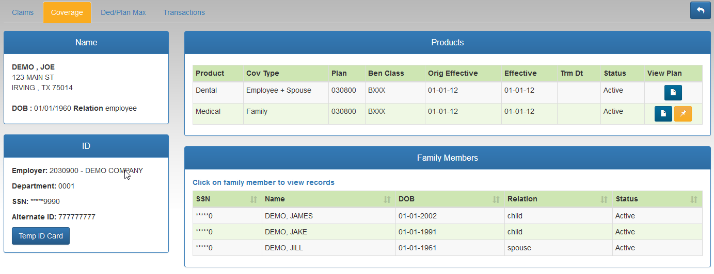Click the Active status in Medical row
Viewport: 714px width, 274px height.
pyautogui.click(x=622, y=114)
